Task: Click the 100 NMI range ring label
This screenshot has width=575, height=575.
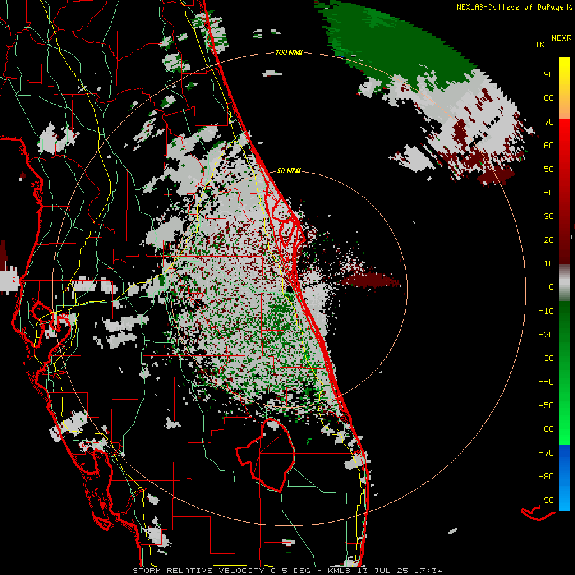Action: (289, 52)
